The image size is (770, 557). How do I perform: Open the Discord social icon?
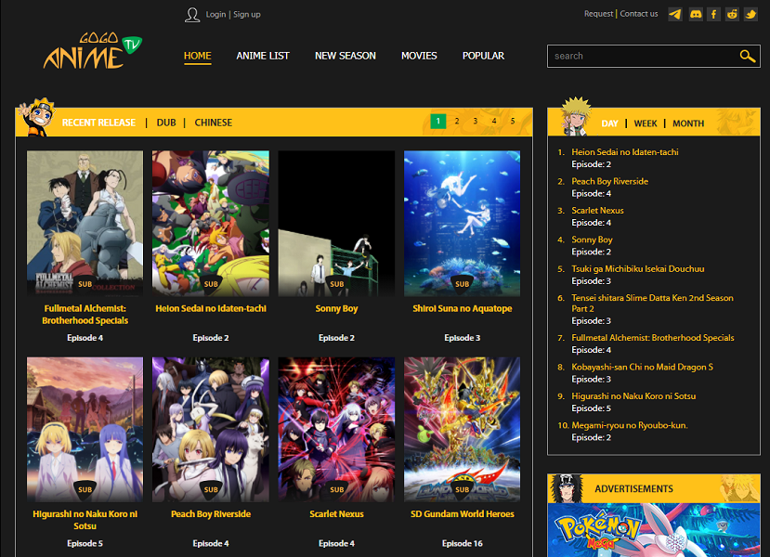pyautogui.click(x=696, y=14)
